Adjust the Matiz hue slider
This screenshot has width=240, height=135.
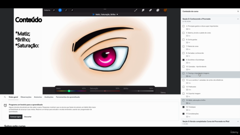pos(71,91)
